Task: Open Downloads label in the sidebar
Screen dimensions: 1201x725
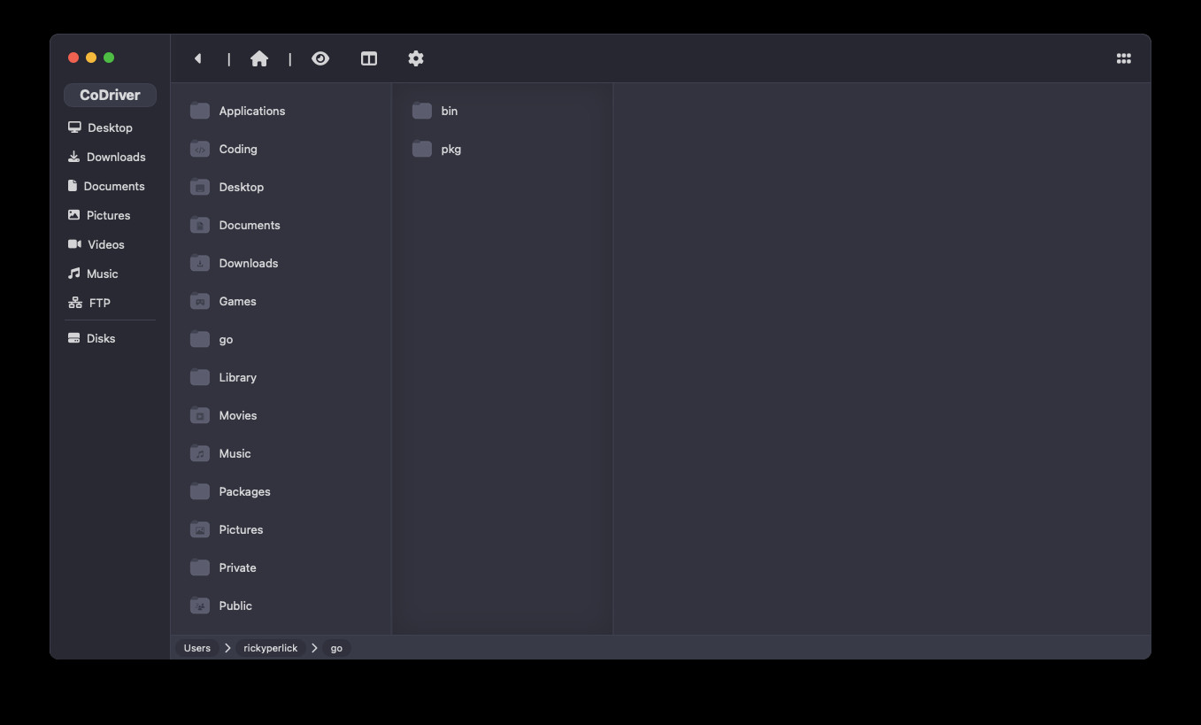Action: tap(116, 157)
